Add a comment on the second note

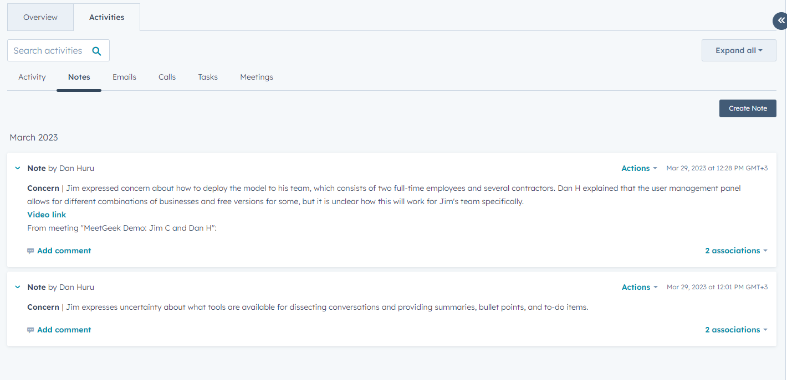tap(64, 330)
